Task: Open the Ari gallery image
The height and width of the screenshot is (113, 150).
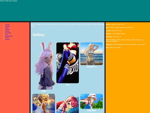Action: pyautogui.click(x=67, y=63)
